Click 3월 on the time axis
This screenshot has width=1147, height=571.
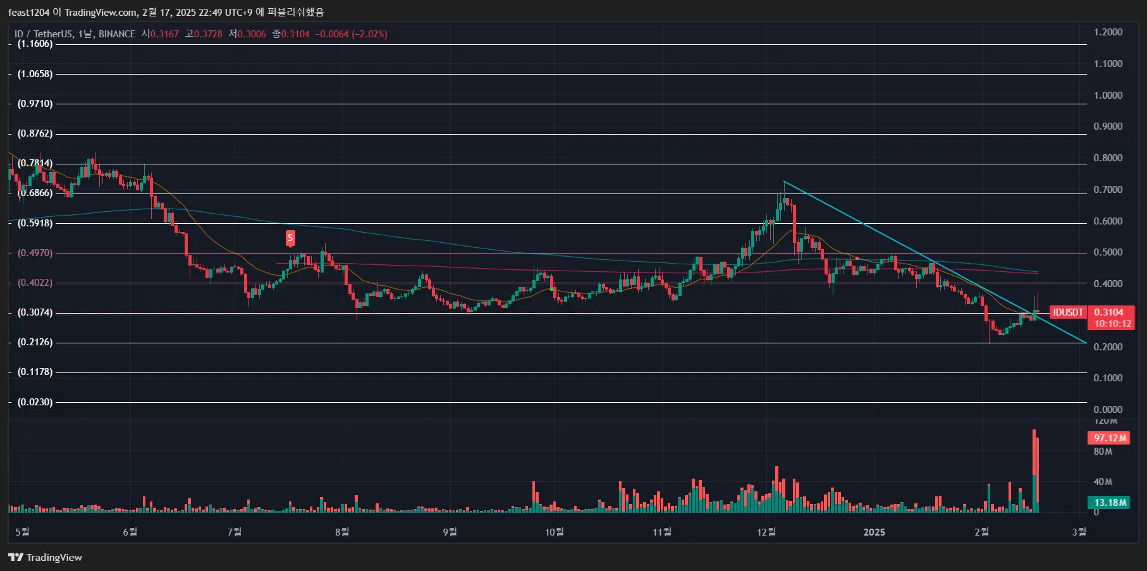[1079, 532]
